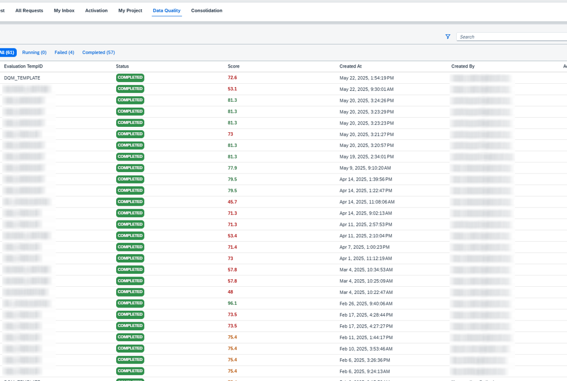The height and width of the screenshot is (381, 567).
Task: Show only Completed (57) evaluations
Action: [98, 53]
